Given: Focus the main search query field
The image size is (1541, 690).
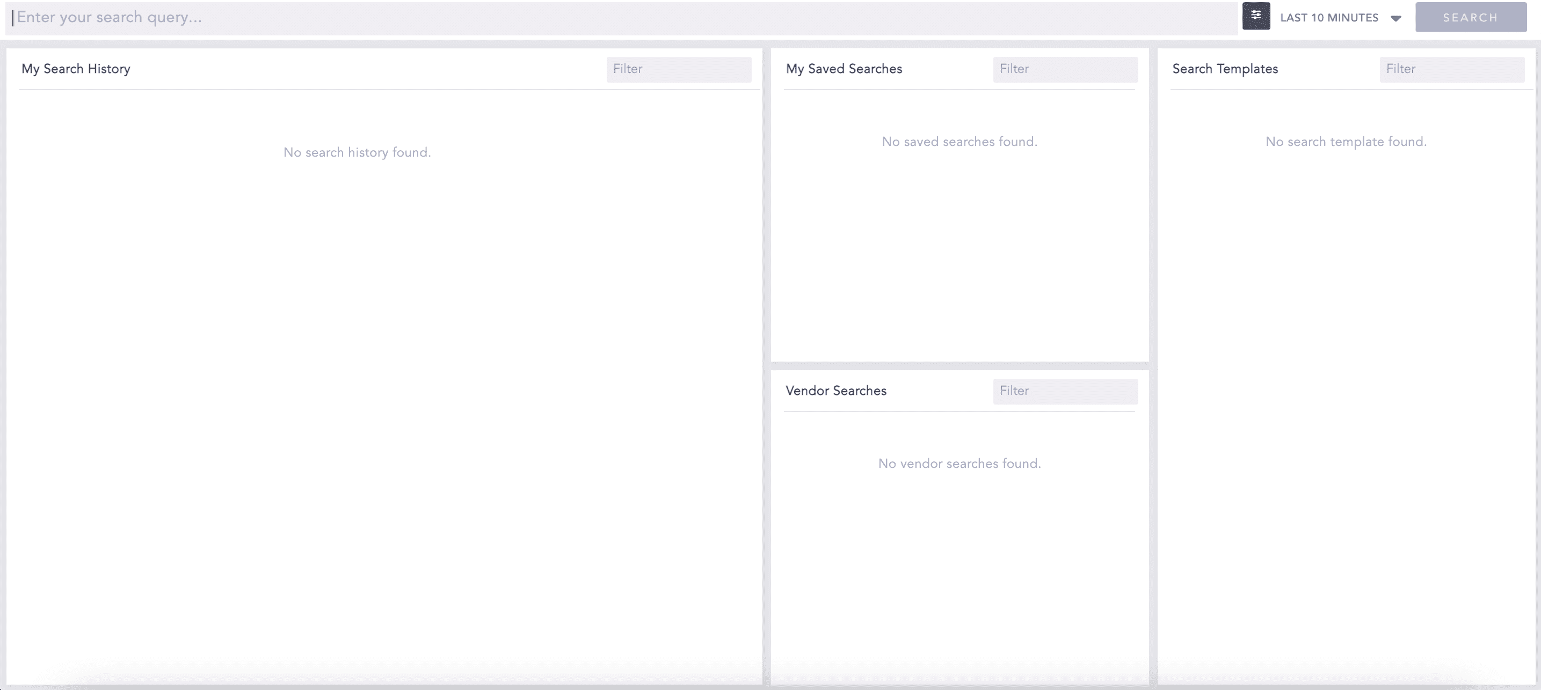Looking at the screenshot, I should (x=622, y=18).
